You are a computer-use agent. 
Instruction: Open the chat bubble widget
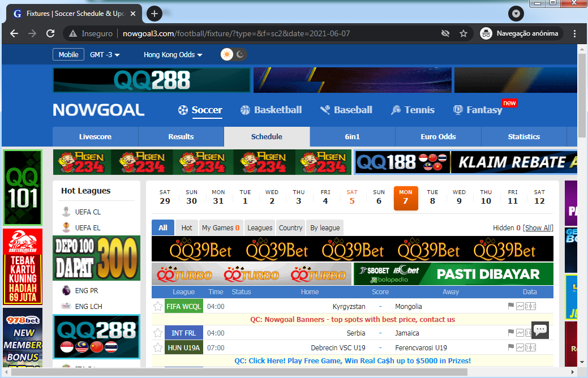point(539,330)
